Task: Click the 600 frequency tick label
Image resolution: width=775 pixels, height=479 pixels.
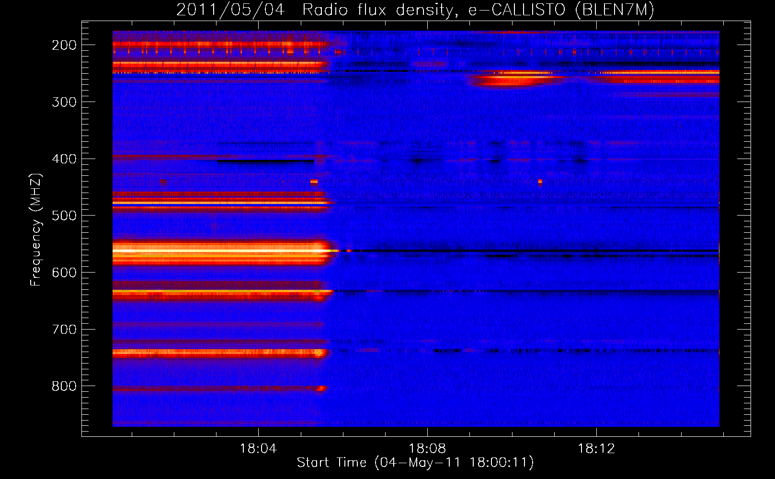Action: click(64, 273)
